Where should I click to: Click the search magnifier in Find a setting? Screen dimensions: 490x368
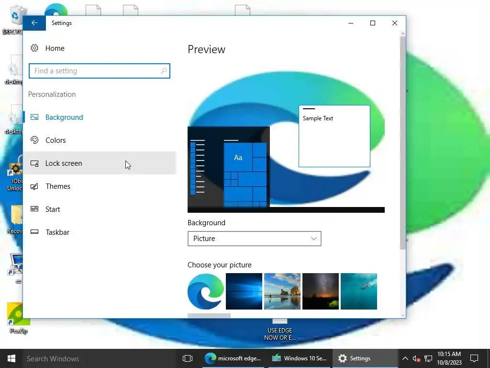coord(164,71)
